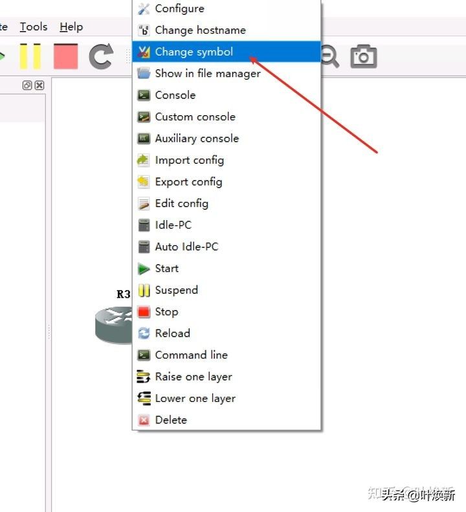Delete the node via context menu
This screenshot has width=466, height=512.
coord(171,420)
